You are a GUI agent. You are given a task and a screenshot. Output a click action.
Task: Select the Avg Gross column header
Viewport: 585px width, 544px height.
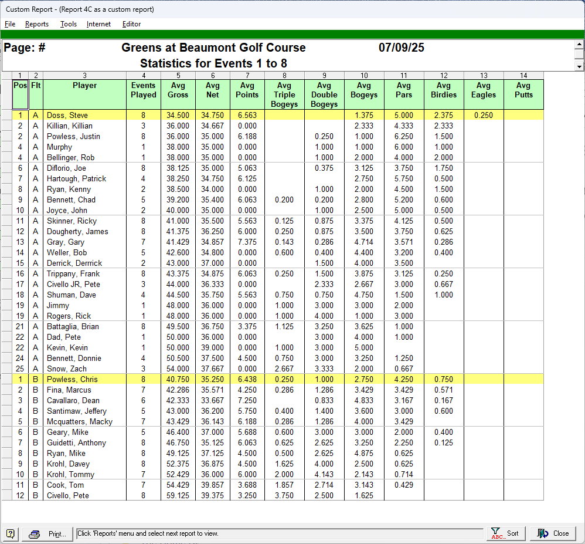pos(178,90)
